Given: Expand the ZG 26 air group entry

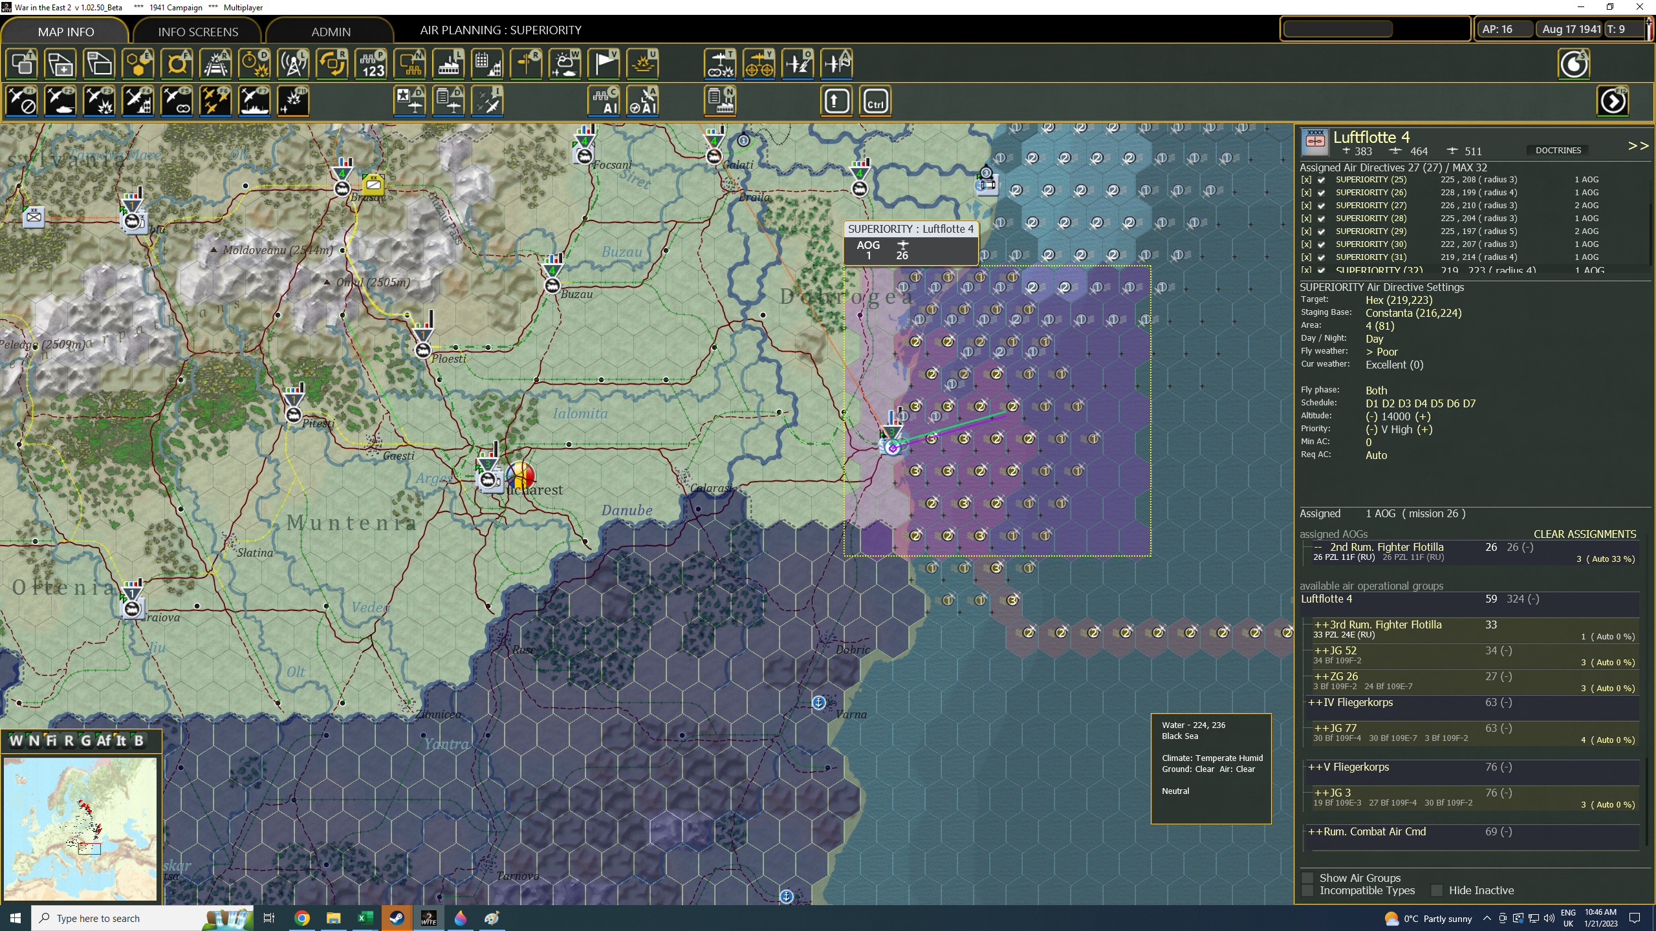Looking at the screenshot, I should [1322, 676].
